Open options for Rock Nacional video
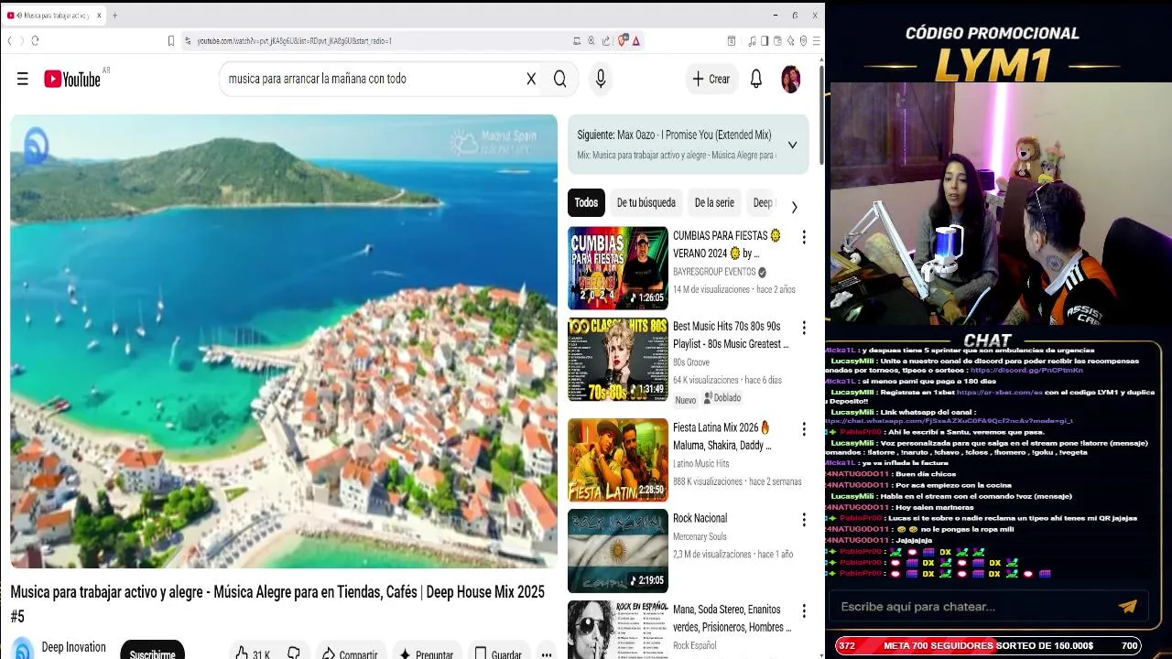1172x659 pixels. [x=804, y=519]
